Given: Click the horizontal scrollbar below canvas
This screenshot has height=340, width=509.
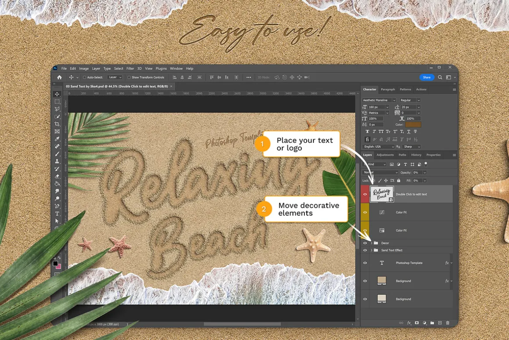Looking at the screenshot, I should tap(242, 324).
